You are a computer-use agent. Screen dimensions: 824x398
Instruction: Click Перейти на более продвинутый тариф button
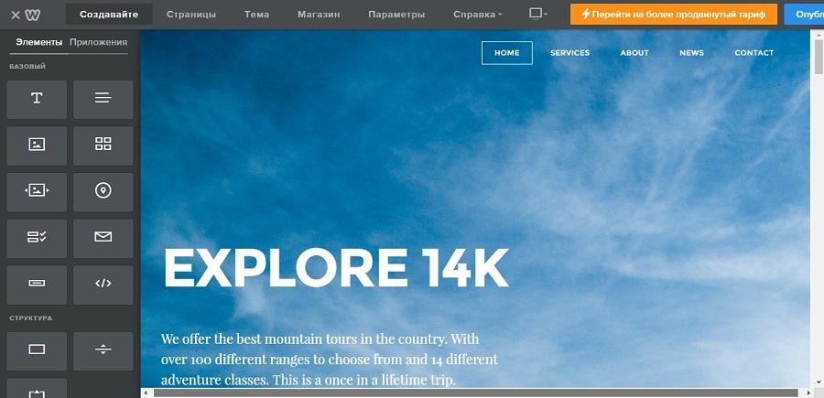pyautogui.click(x=674, y=14)
